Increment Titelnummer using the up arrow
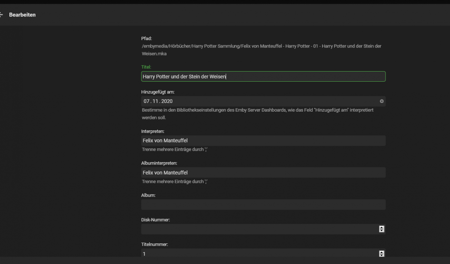Viewport: 450px width, 264px height. tap(382, 252)
